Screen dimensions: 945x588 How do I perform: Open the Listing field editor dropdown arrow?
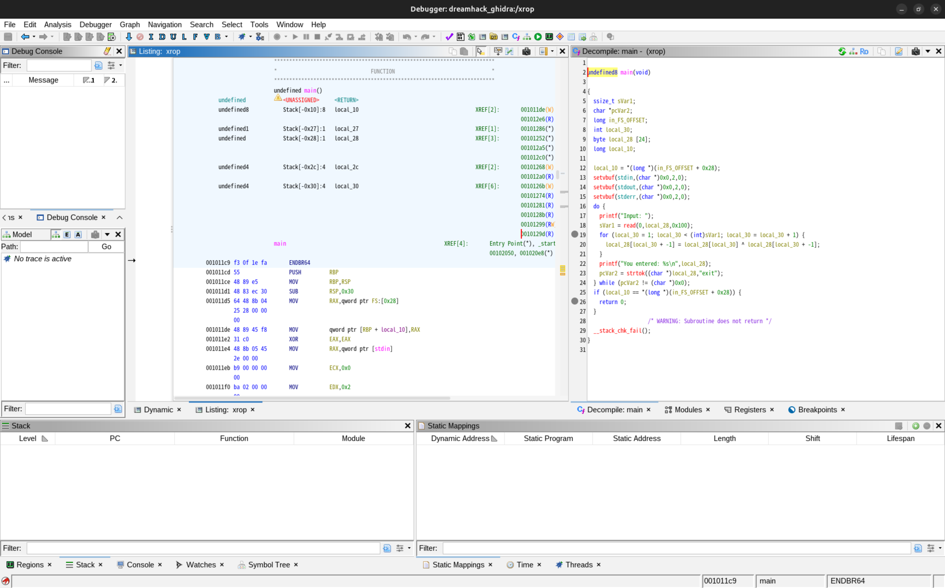552,51
